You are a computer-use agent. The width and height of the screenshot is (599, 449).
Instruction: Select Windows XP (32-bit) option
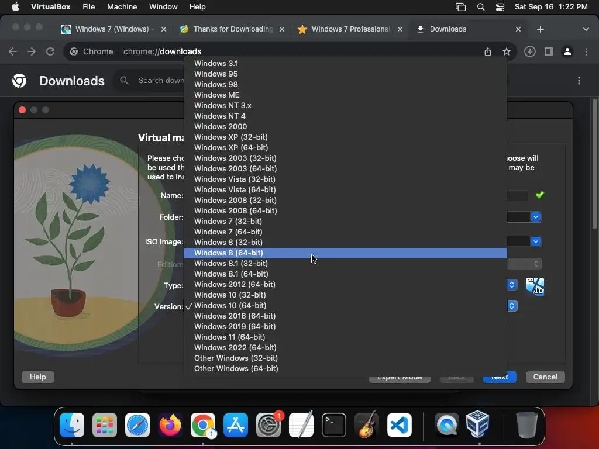(x=345, y=137)
